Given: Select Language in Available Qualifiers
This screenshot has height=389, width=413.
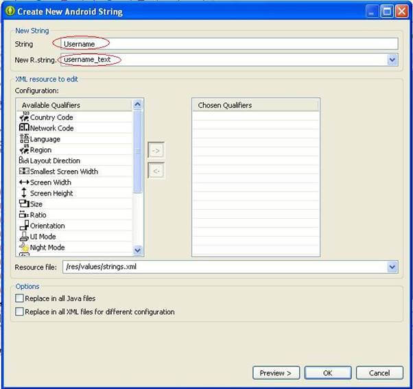Looking at the screenshot, I should [74, 139].
